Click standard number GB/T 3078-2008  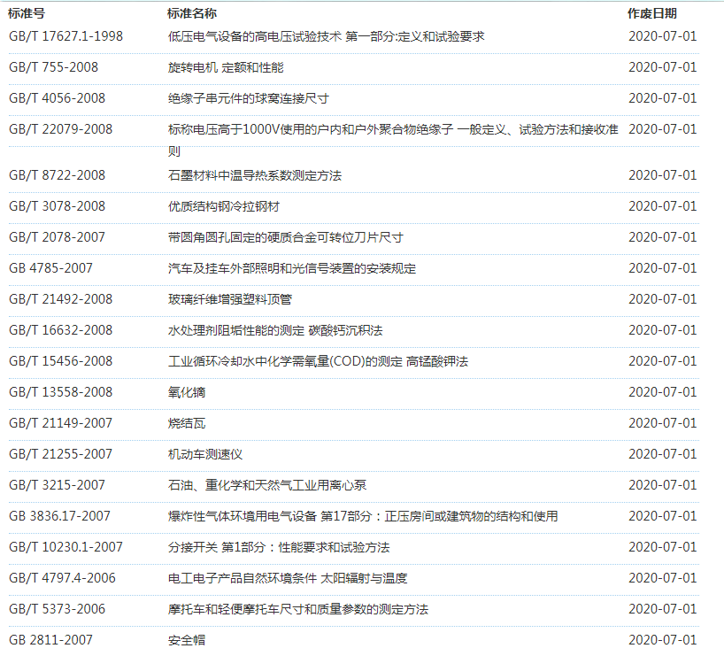pos(57,206)
